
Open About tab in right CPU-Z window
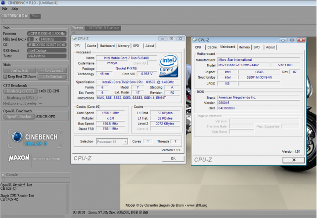pyautogui.click(x=271, y=47)
